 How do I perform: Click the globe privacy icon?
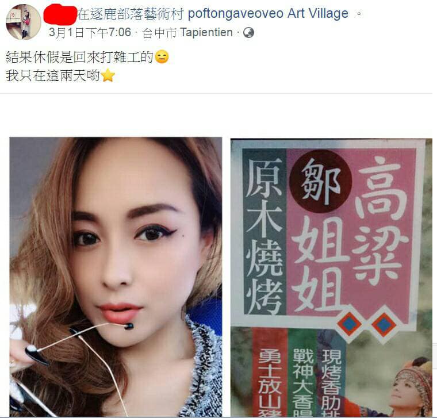point(248,33)
